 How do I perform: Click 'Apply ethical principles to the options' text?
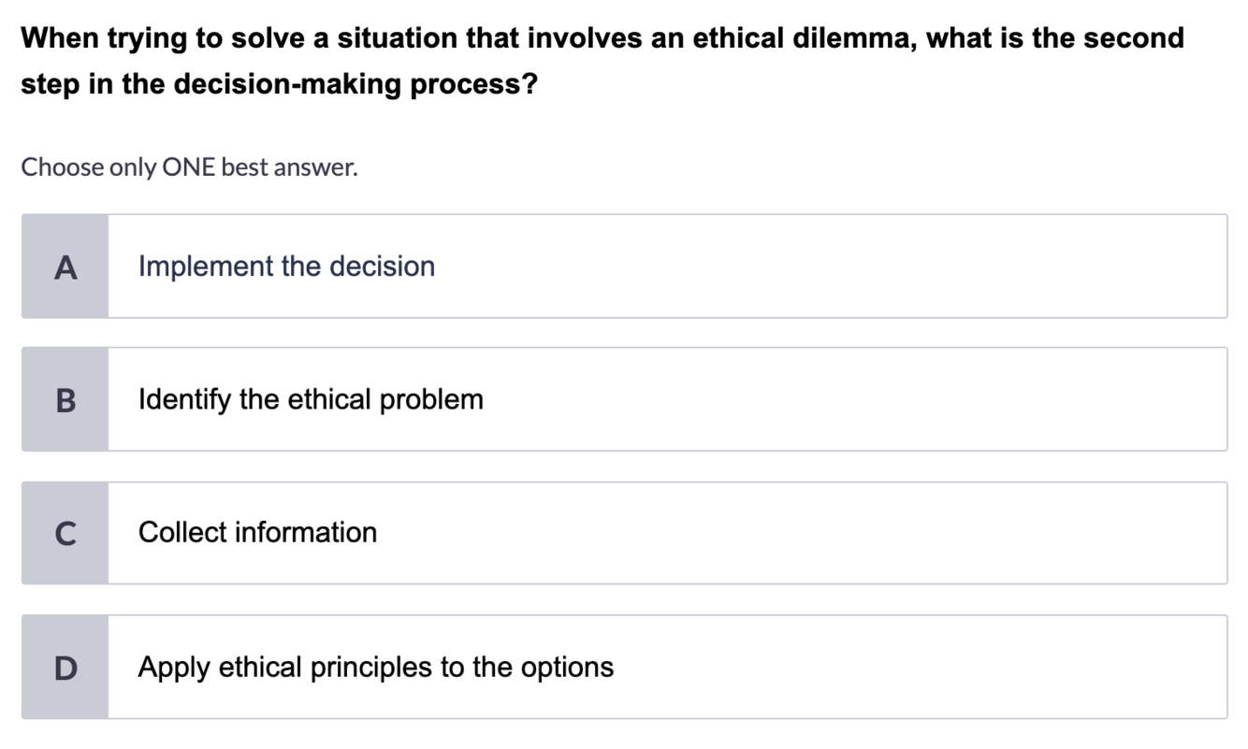click(376, 668)
